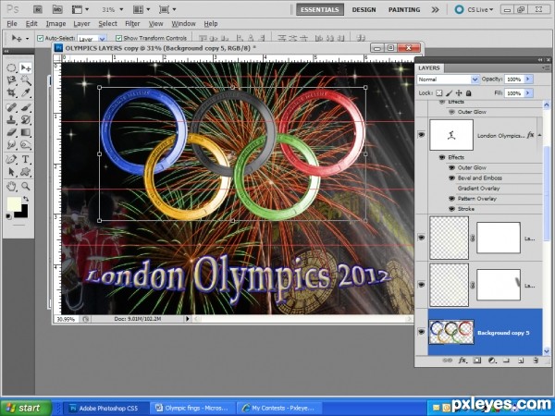Switch to PAINTING workspace
The image size is (555, 416).
404,9
